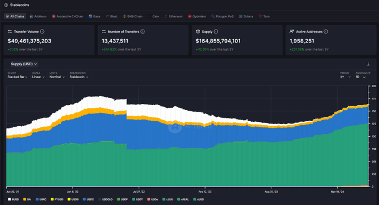379x205 pixels.
Task: Toggle DAI series in chart legend
Action: (x=27, y=199)
